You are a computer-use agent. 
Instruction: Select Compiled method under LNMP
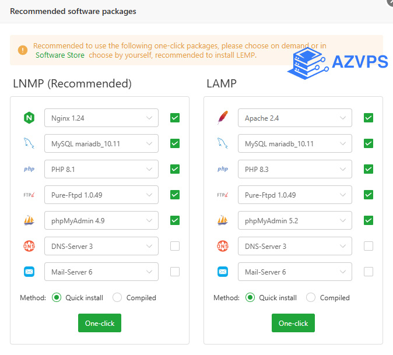pyautogui.click(x=117, y=297)
